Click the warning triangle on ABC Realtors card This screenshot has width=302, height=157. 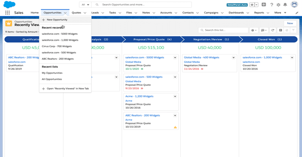pyautogui.click(x=175, y=127)
